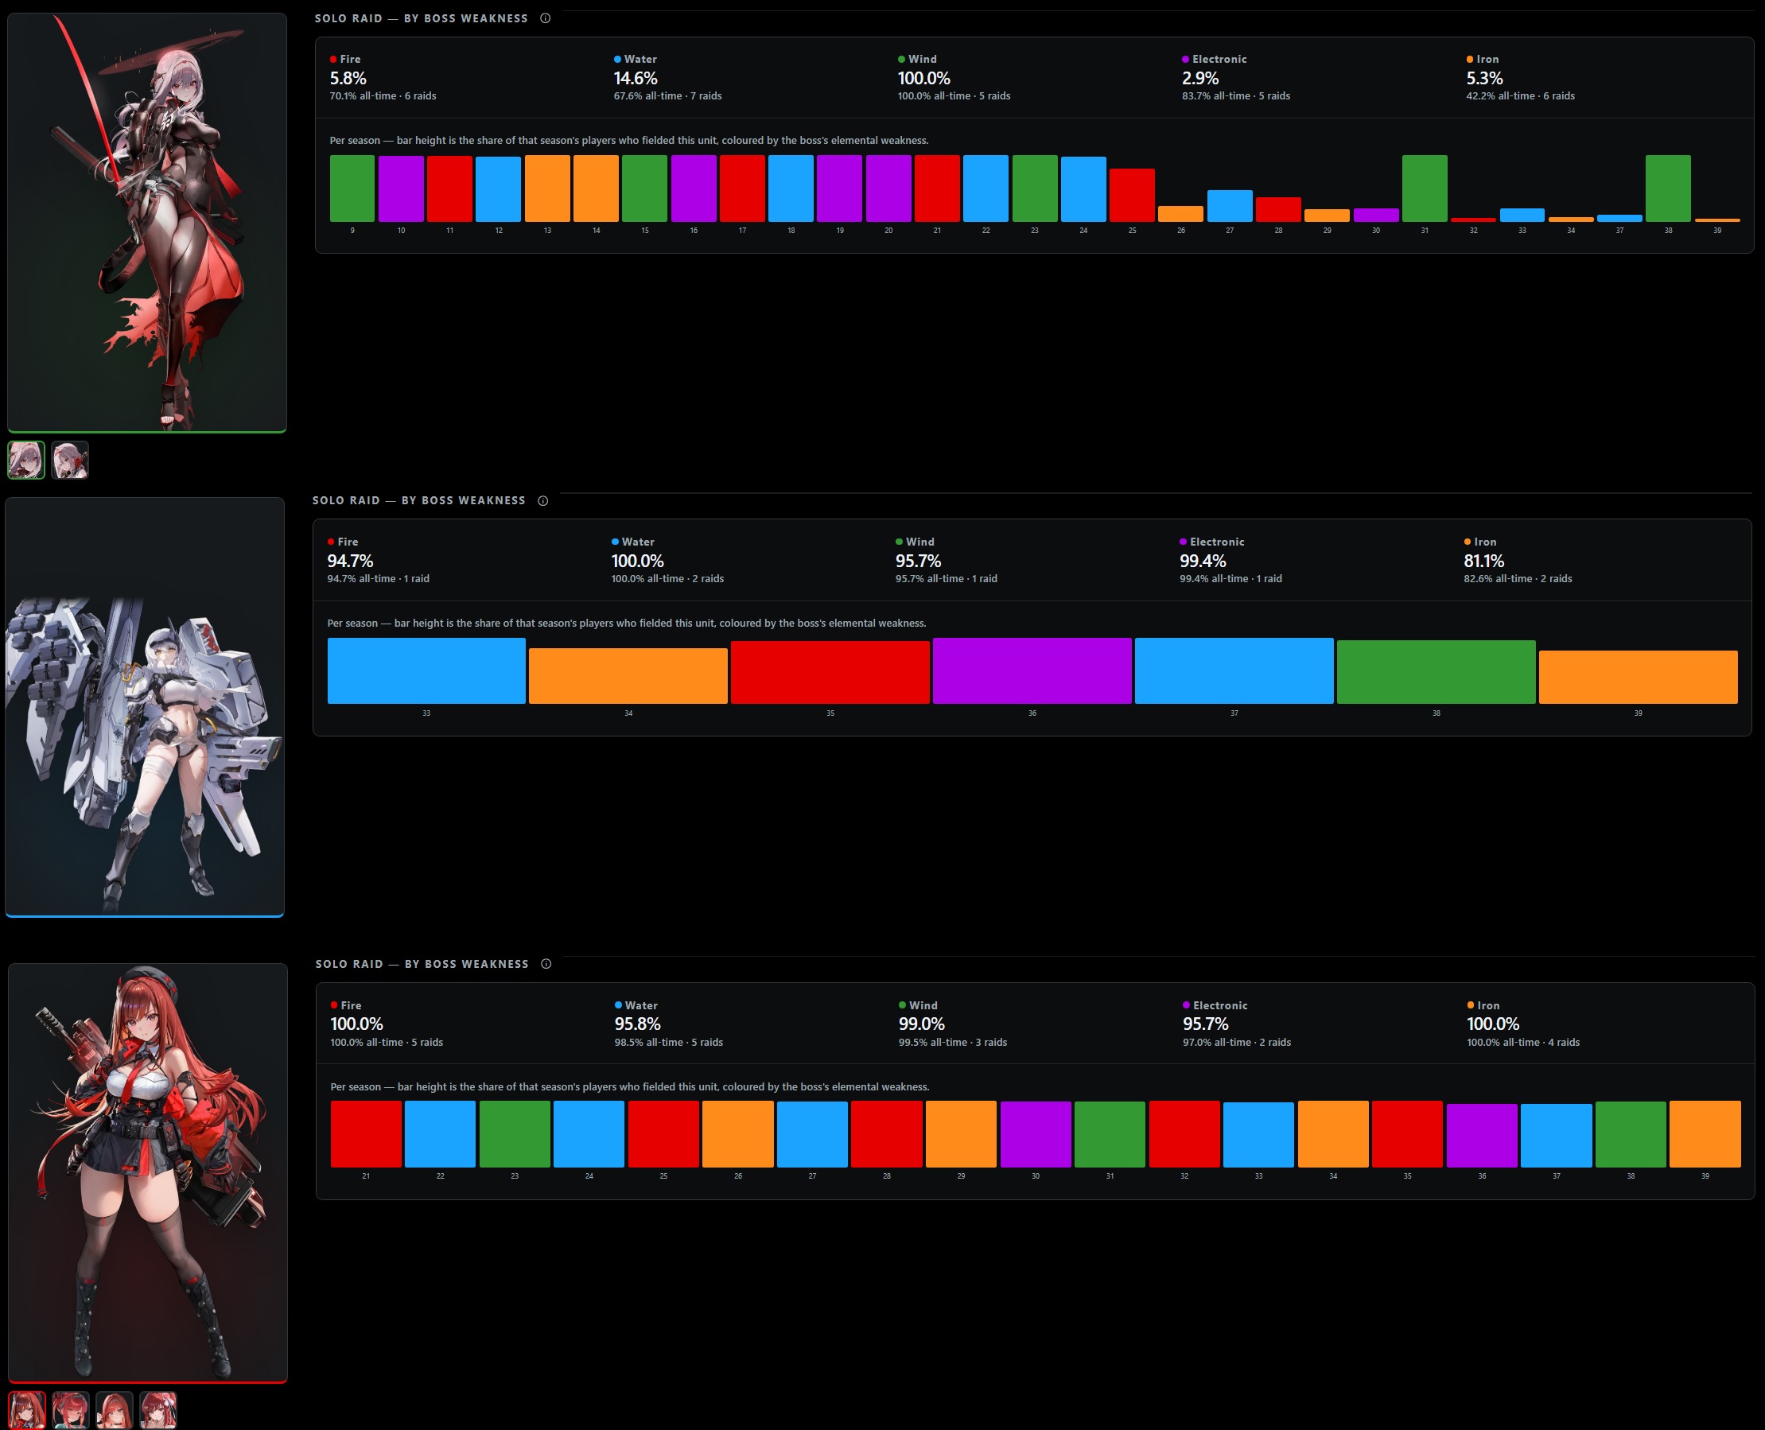Open the red-haired beret character portrait
Viewport: 1765px width, 1430px height.
(148, 1173)
